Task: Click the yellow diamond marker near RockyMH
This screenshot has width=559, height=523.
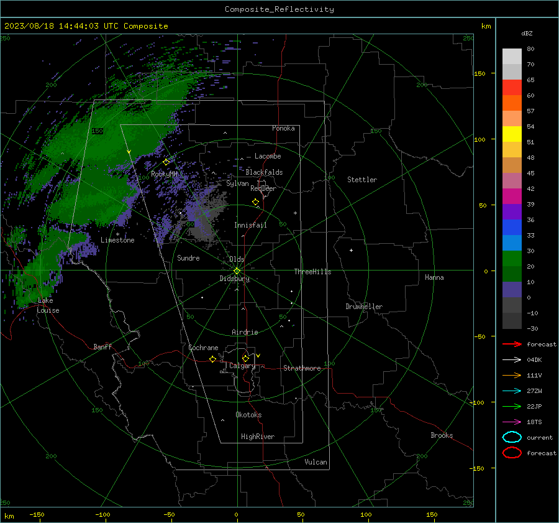Action: [x=166, y=162]
